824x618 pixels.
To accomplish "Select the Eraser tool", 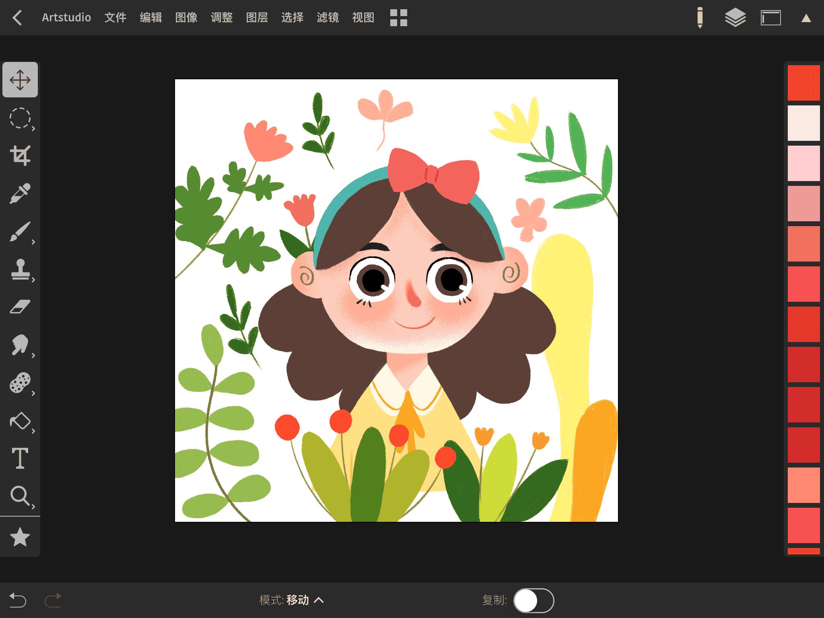I will point(20,307).
